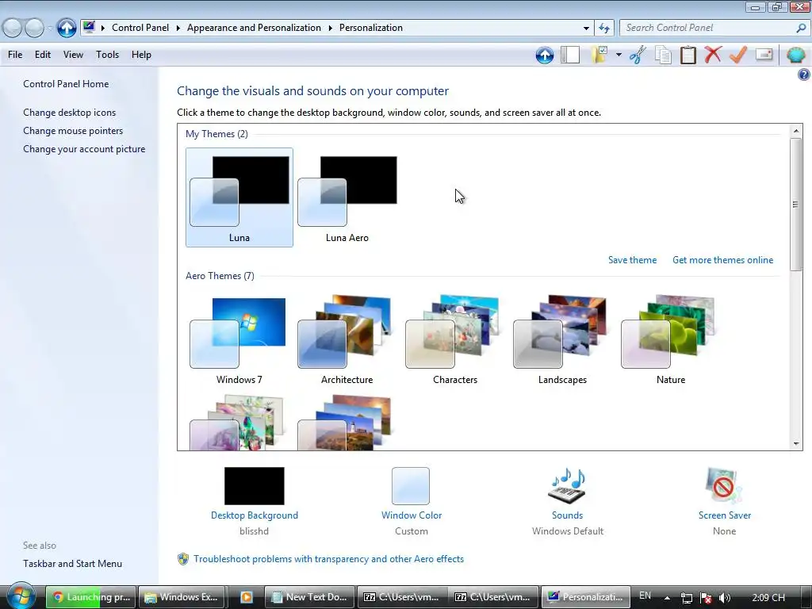Switch to Chrome Launching taskbar button
Screen dimensions: 812x609
[91, 596]
